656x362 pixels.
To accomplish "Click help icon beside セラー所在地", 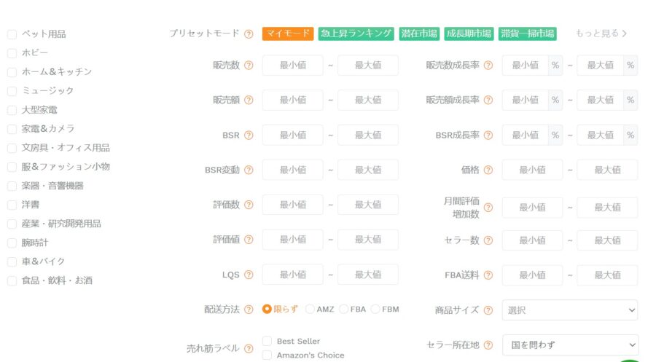I will tap(488, 345).
